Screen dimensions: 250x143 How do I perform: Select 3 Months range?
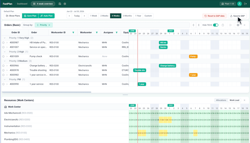[x=127, y=16]
